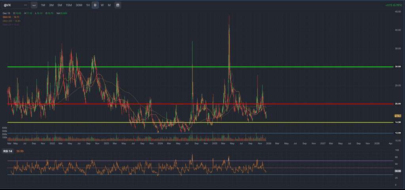
Task: Click the 20.00 price label on axis
Action: coord(398,104)
